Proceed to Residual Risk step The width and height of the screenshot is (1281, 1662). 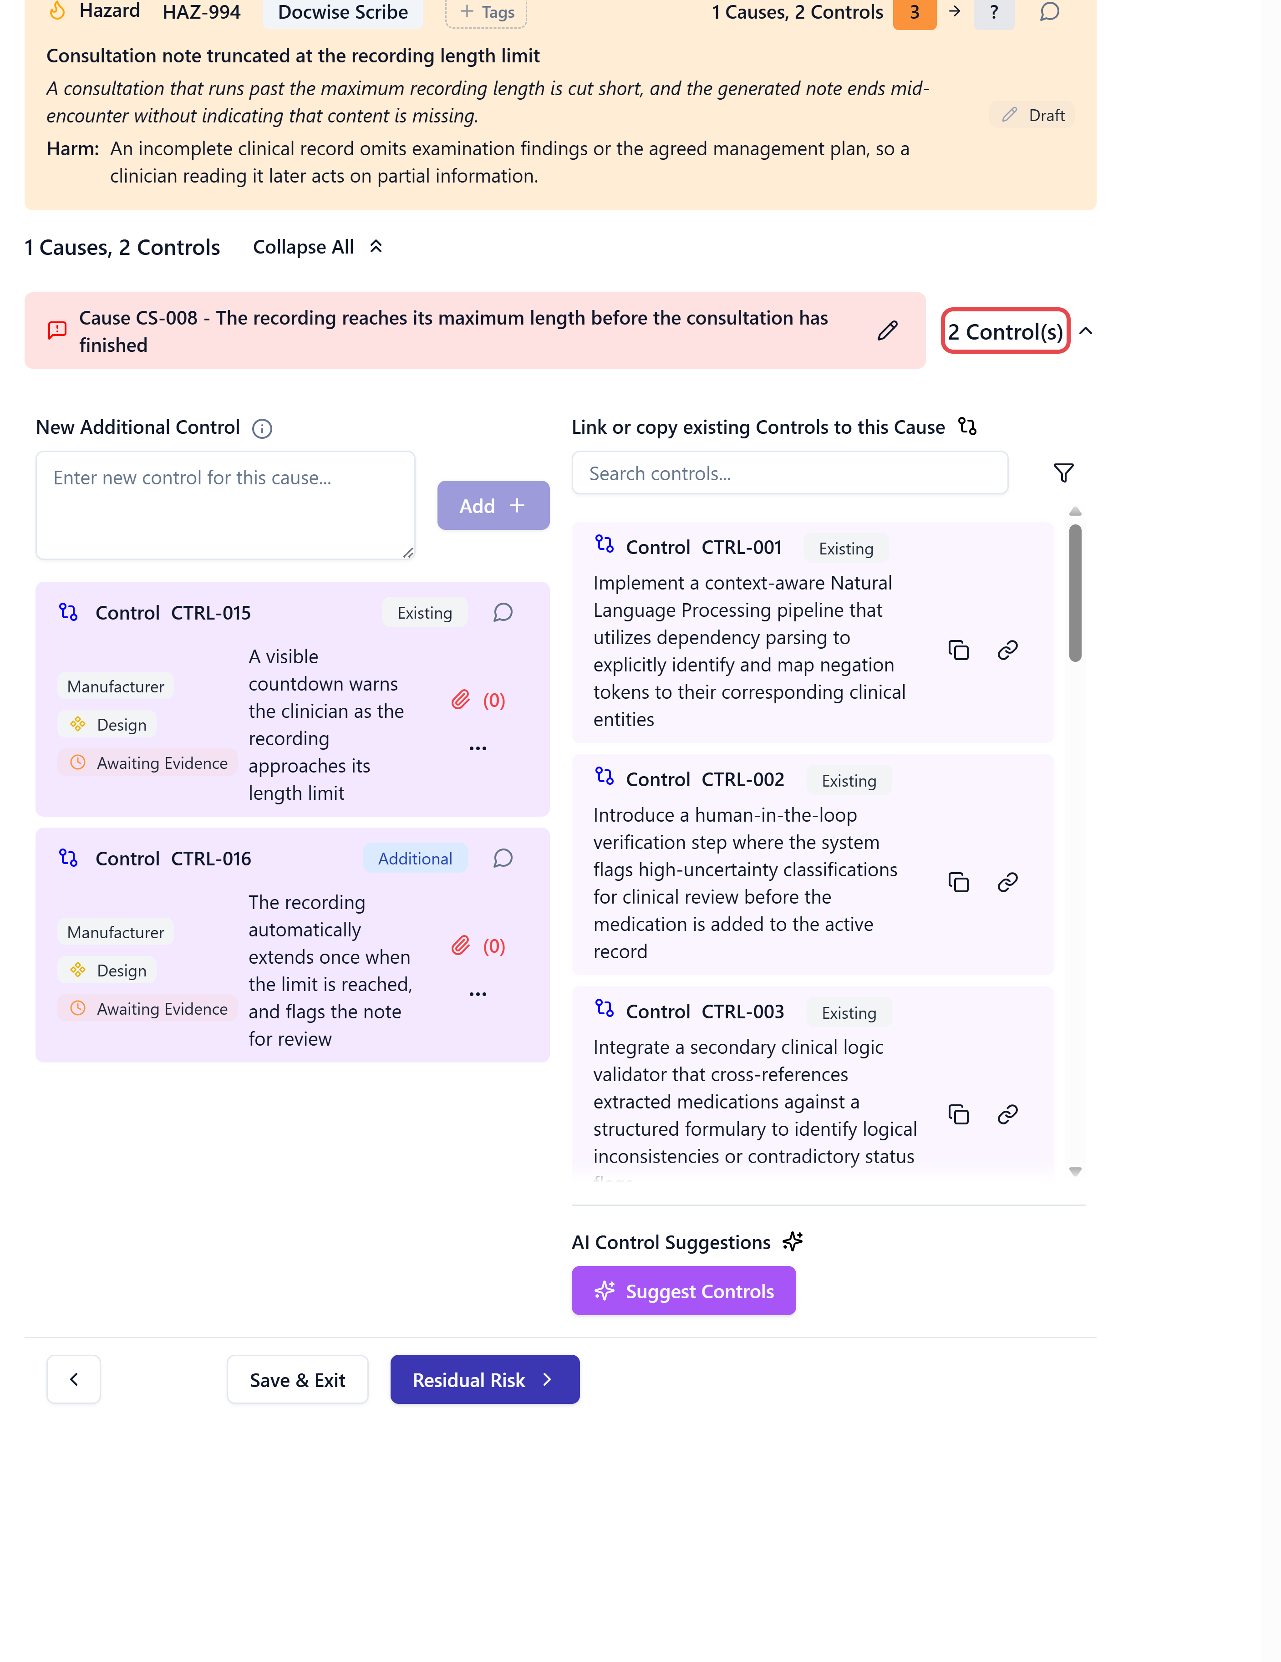[x=485, y=1380]
